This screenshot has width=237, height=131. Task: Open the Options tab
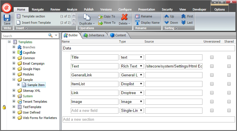pyautogui.click(x=220, y=9)
